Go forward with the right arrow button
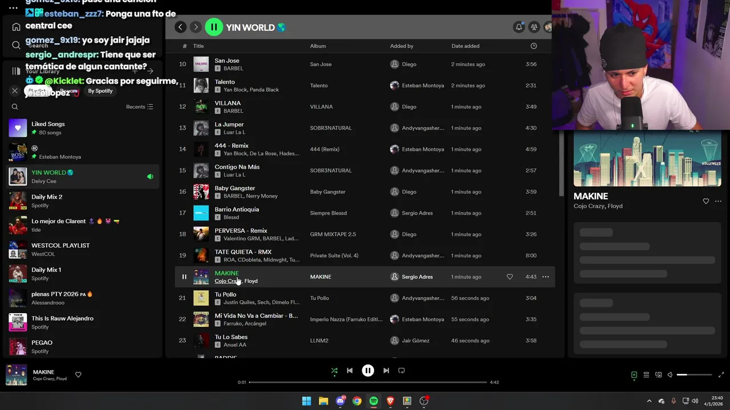Image resolution: width=730 pixels, height=410 pixels. [x=196, y=27]
